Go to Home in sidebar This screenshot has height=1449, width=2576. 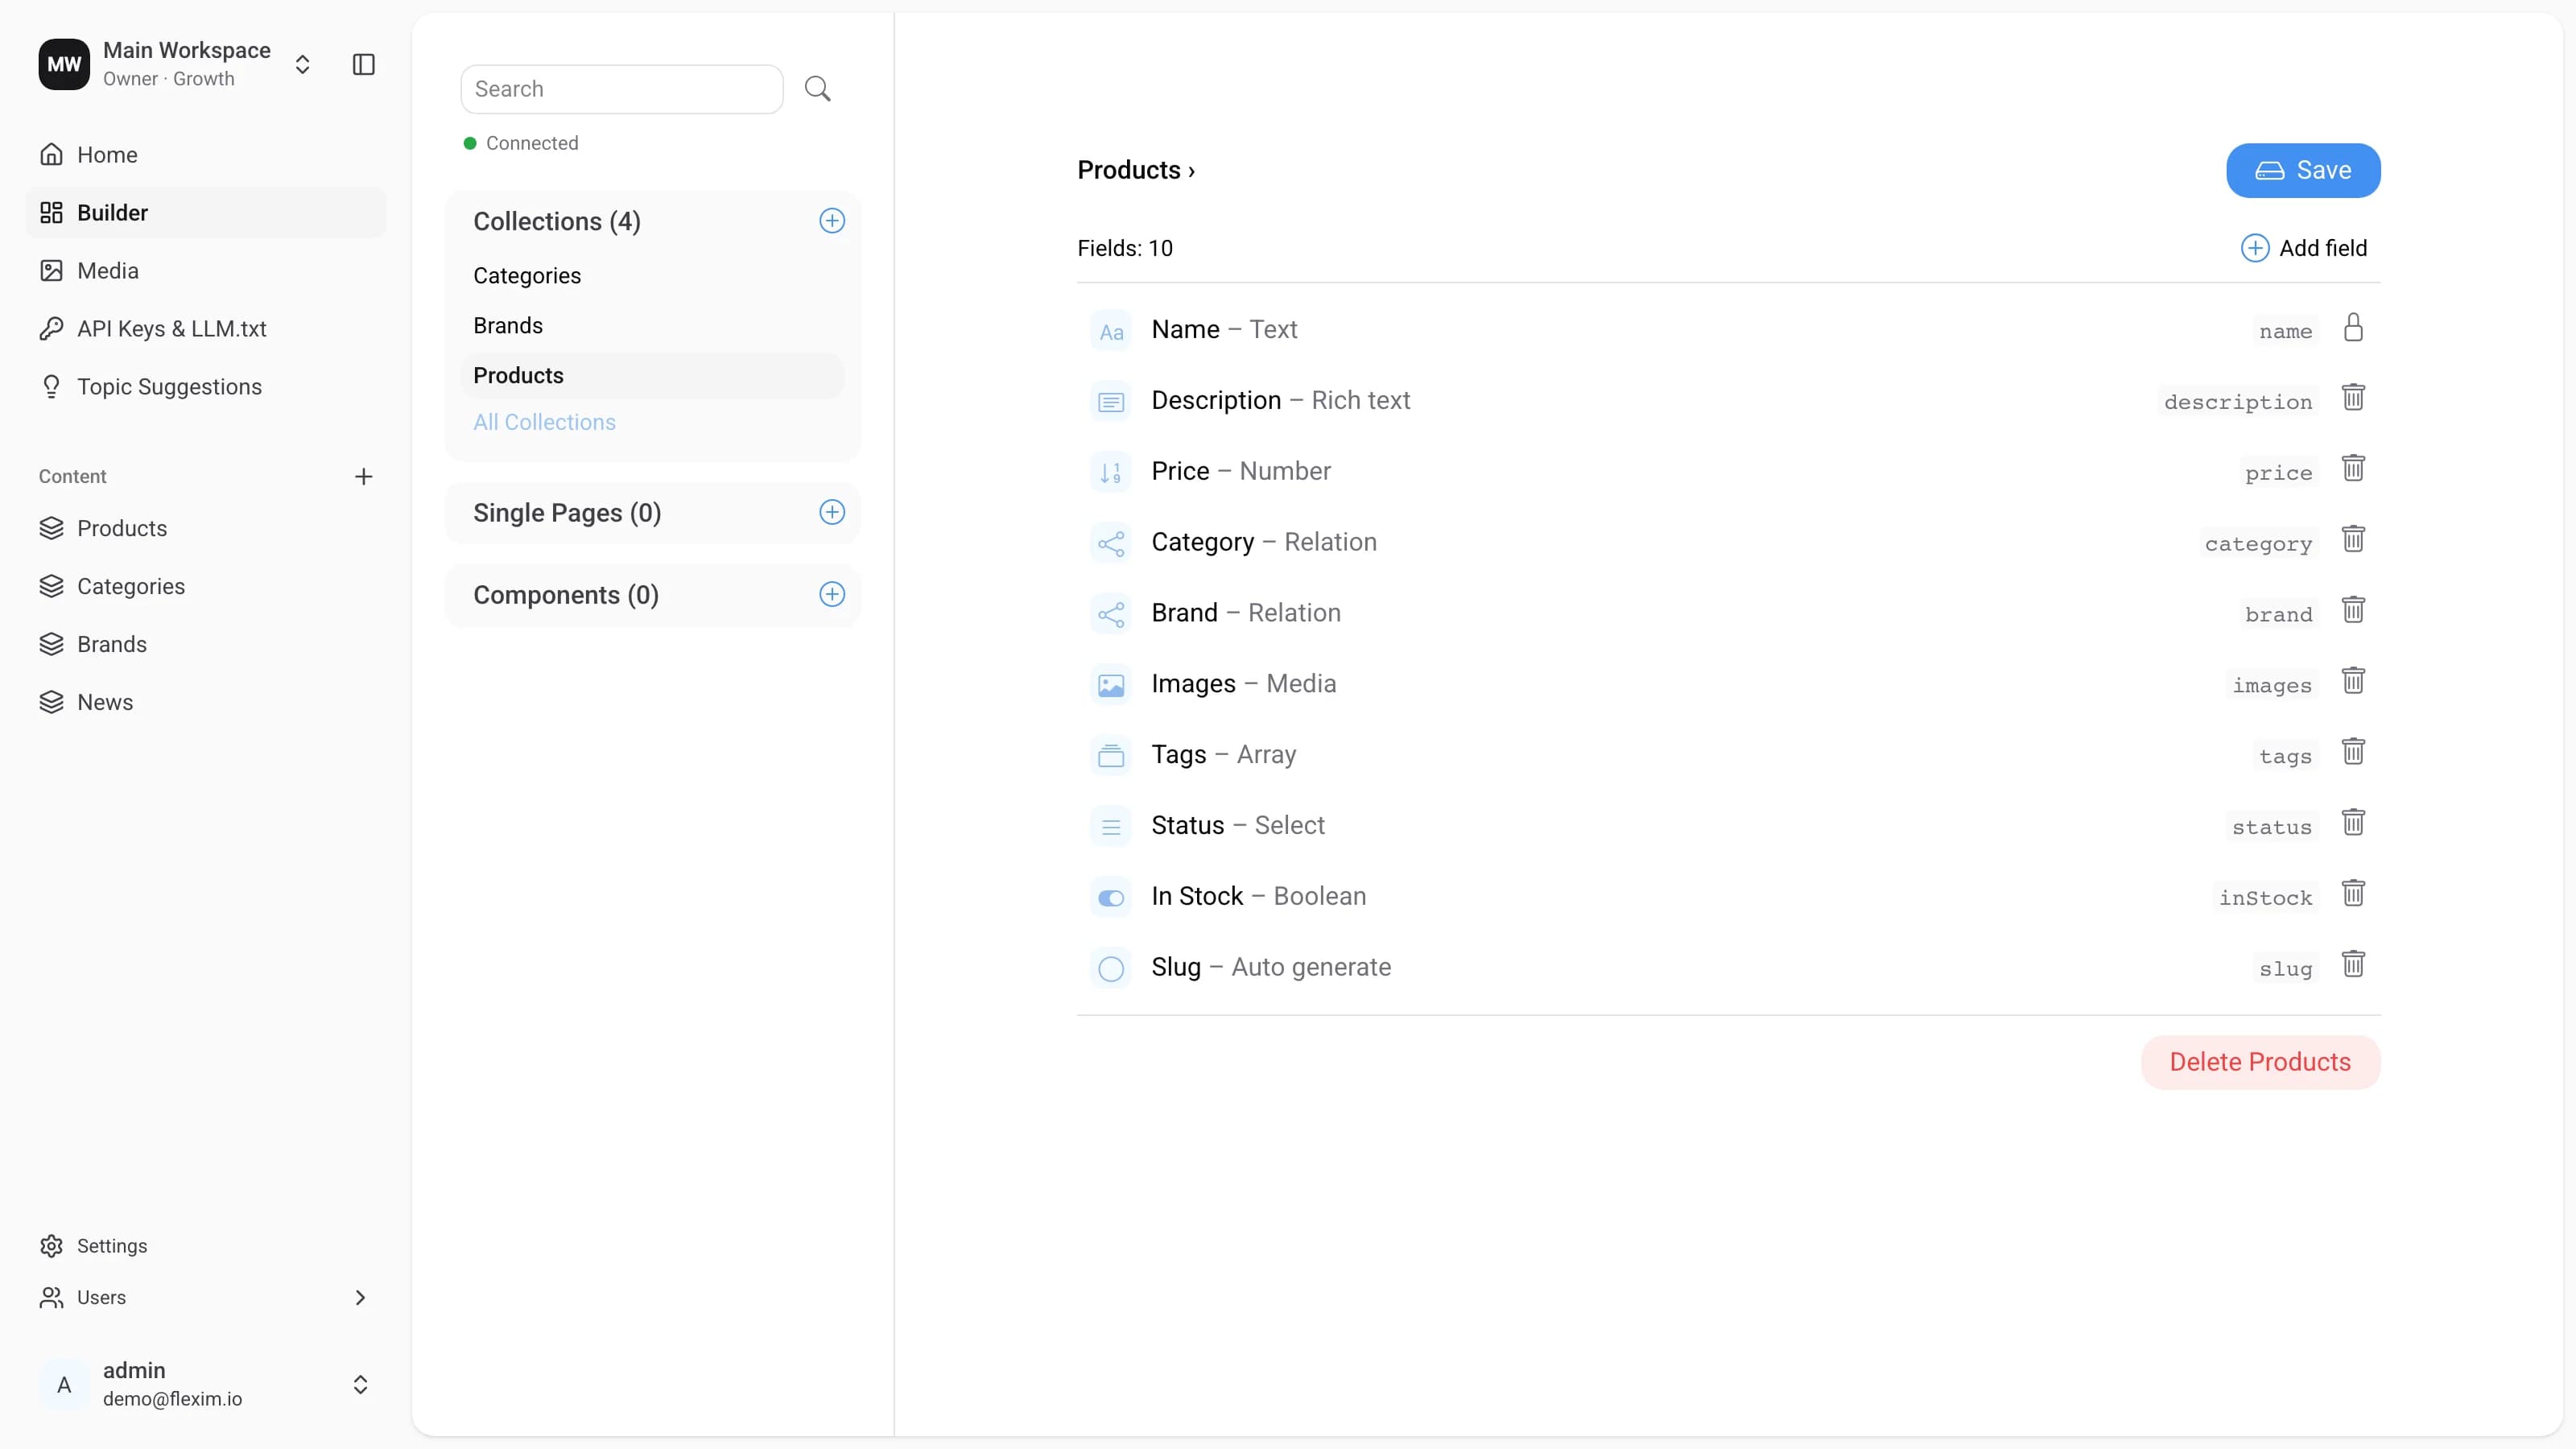[x=205, y=155]
